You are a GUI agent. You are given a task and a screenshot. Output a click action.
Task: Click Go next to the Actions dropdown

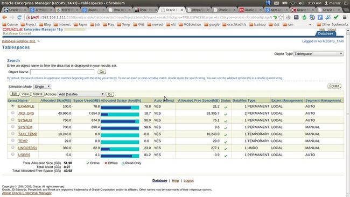(x=110, y=94)
